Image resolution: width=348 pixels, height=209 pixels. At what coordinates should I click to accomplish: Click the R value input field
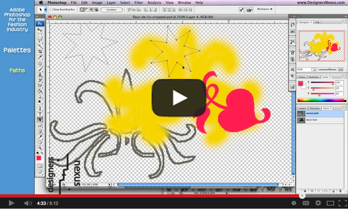click(x=339, y=83)
